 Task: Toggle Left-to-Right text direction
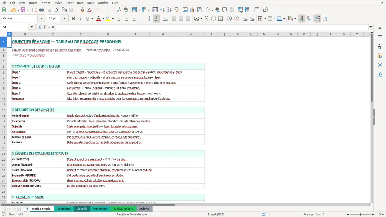click(302, 19)
